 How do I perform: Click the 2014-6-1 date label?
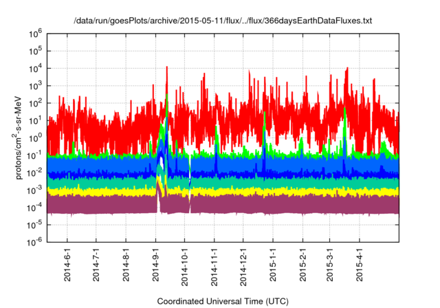pyautogui.click(x=67, y=265)
